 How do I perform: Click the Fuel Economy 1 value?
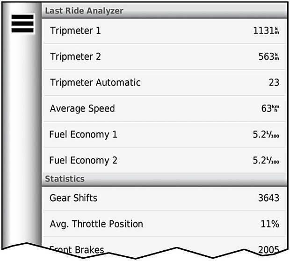(x=266, y=134)
